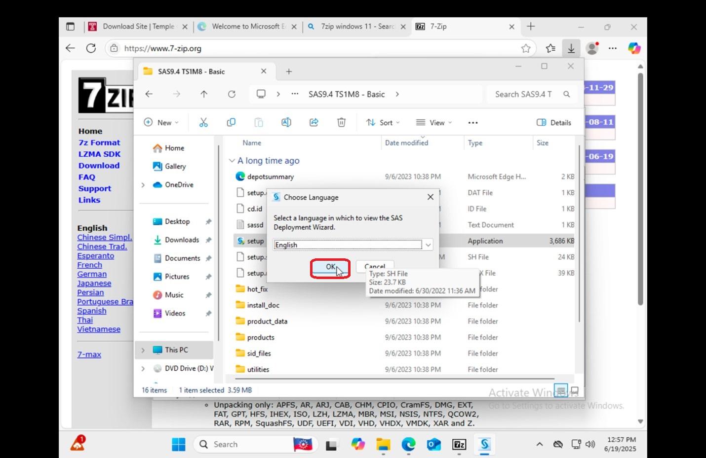Expand OneDrive in the navigation pane
This screenshot has width=706, height=458.
click(x=143, y=185)
